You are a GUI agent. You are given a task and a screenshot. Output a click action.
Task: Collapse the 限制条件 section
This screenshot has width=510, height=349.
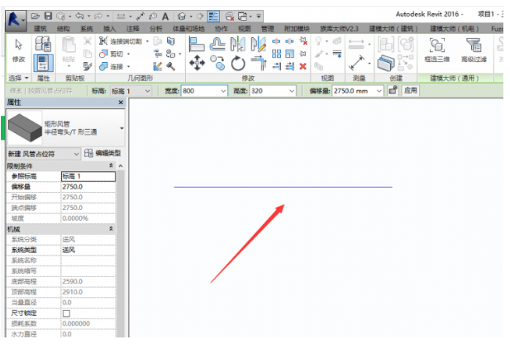[111, 165]
